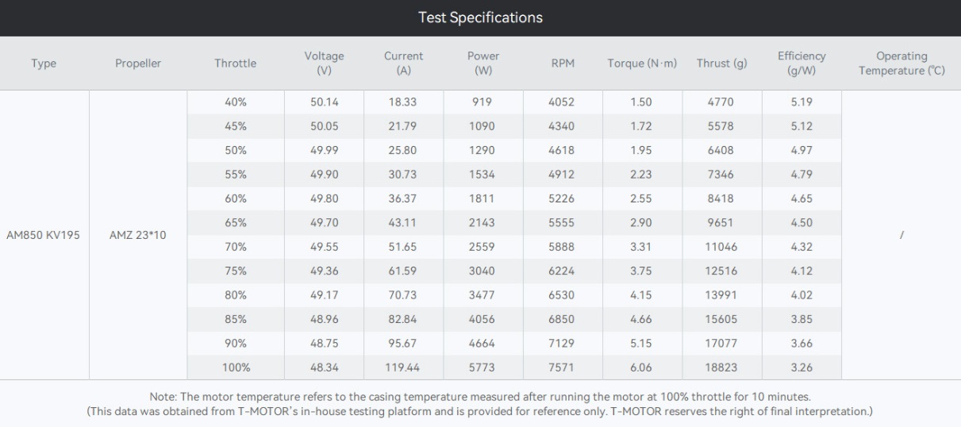Select the 5.19 efficiency value

pyautogui.click(x=801, y=102)
